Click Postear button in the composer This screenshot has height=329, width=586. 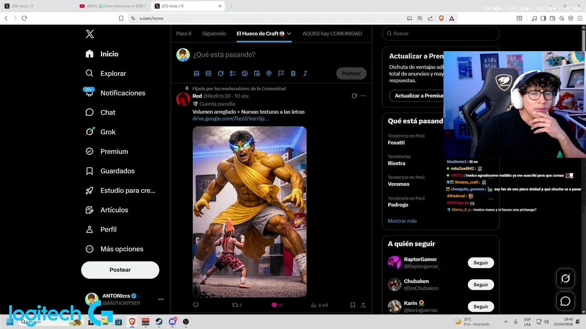[x=351, y=74]
